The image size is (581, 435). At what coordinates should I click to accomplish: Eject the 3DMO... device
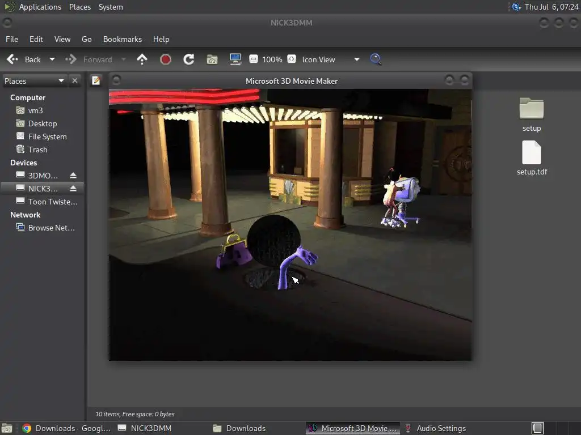point(73,176)
